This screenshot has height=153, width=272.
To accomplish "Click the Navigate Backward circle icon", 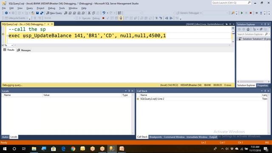I will tap(6, 13).
